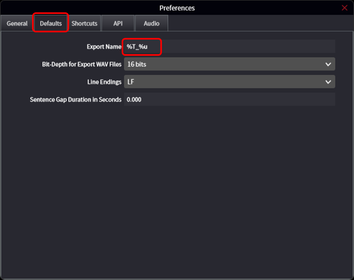Click the Preferences title text

point(177,8)
